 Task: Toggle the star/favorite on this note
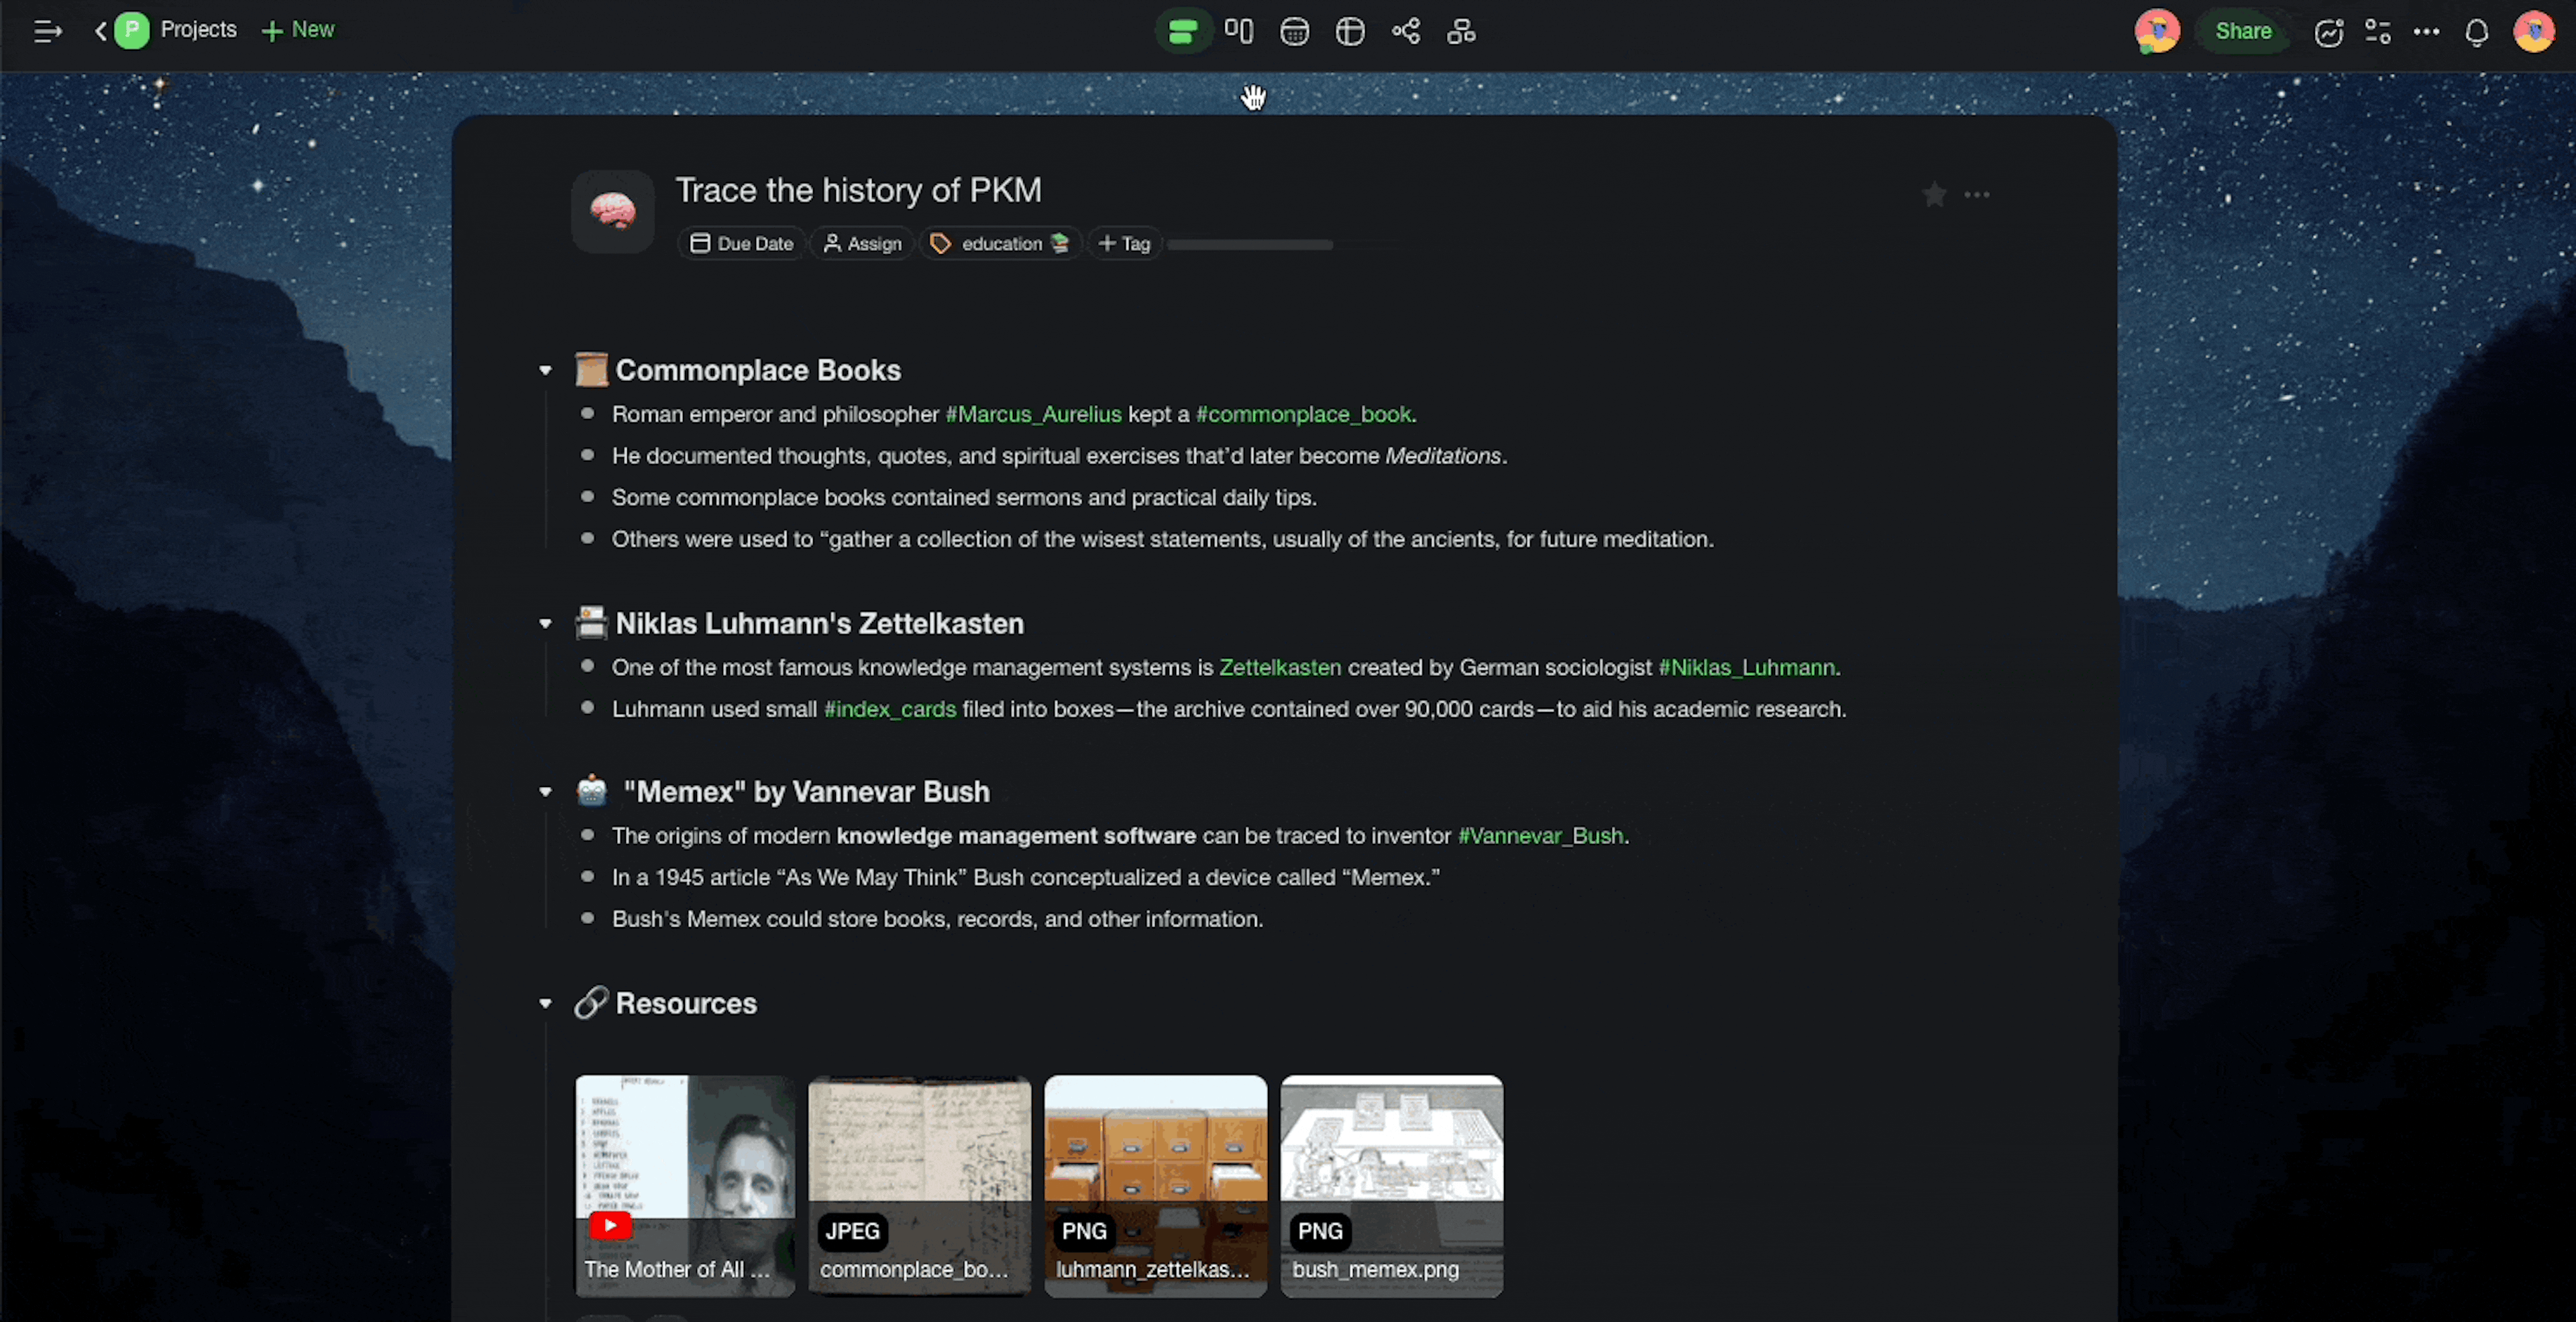click(1933, 194)
